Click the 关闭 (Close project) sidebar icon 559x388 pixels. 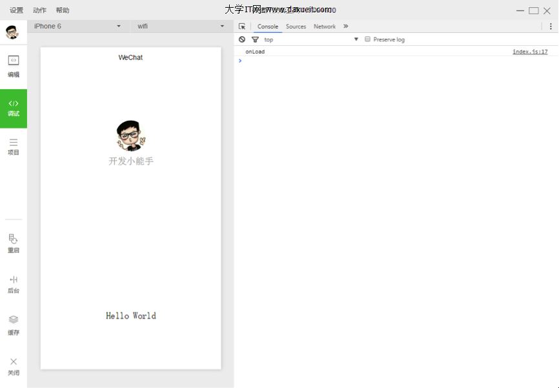[14, 365]
